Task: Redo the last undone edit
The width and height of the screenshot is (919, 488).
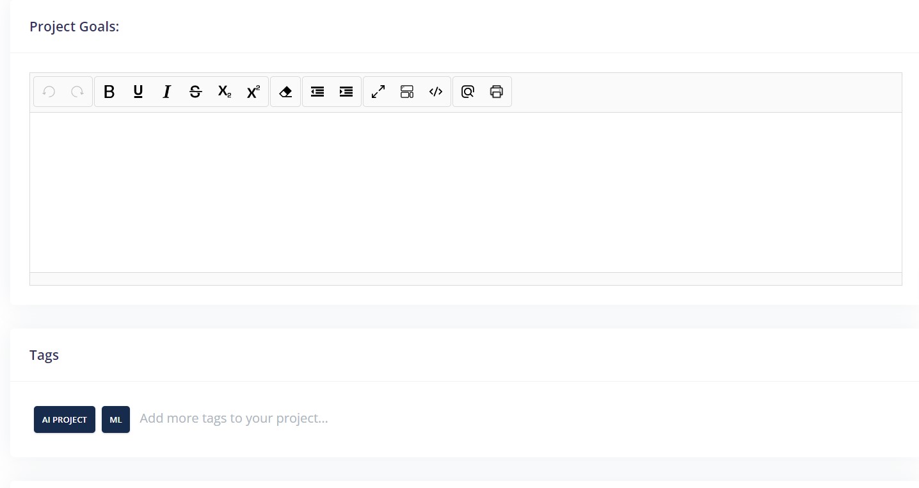Action: click(77, 92)
